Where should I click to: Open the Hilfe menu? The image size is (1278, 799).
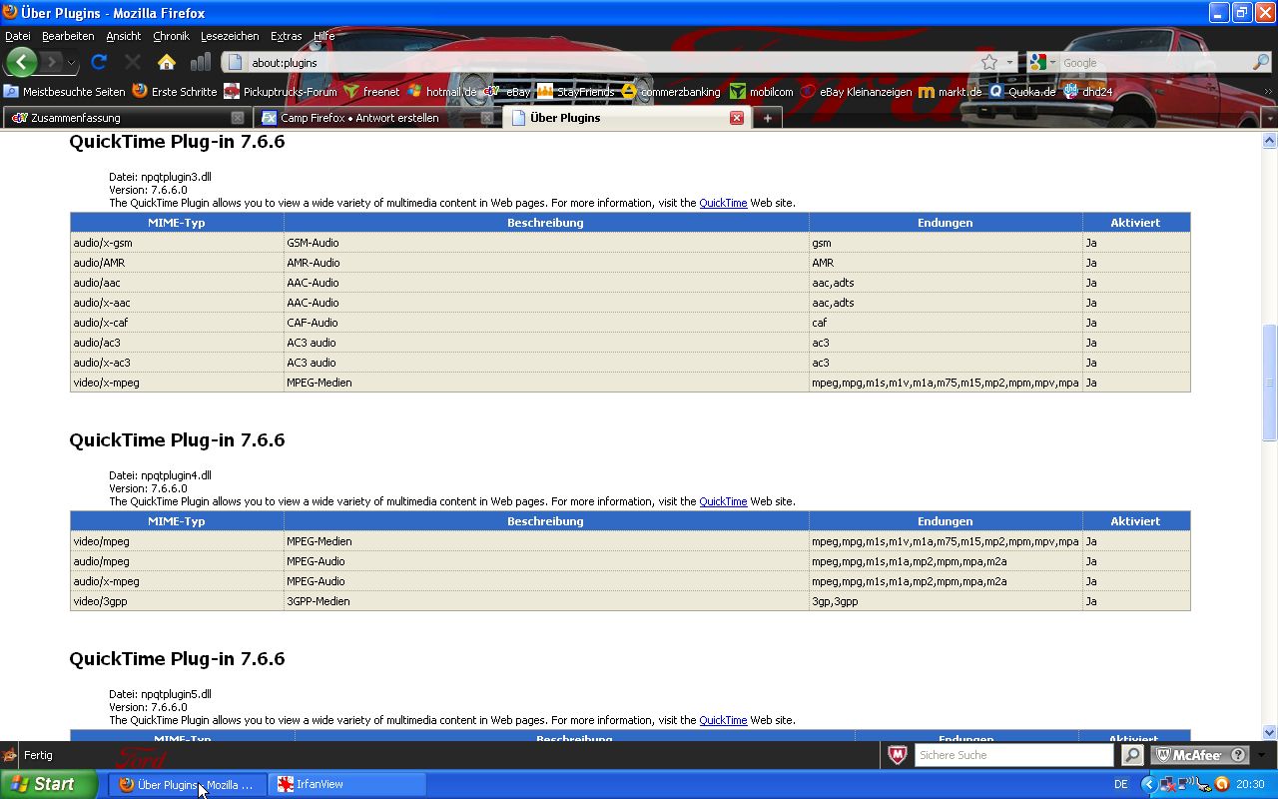click(x=324, y=36)
